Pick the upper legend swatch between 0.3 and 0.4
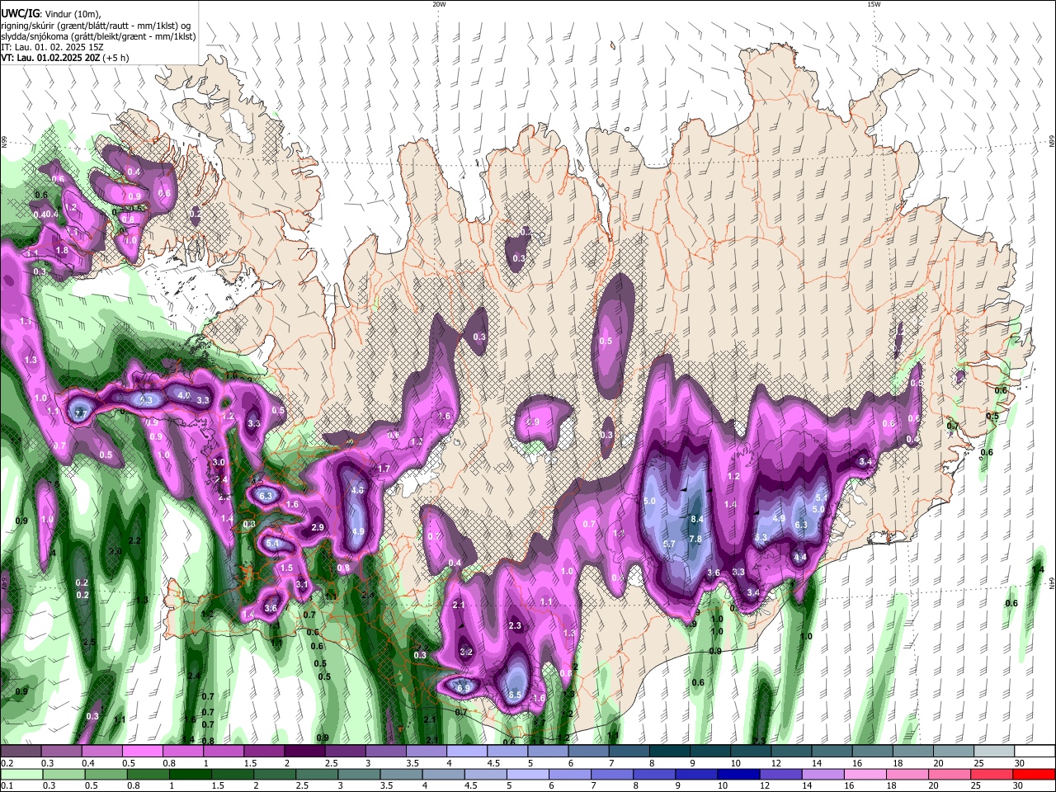 click(x=61, y=752)
